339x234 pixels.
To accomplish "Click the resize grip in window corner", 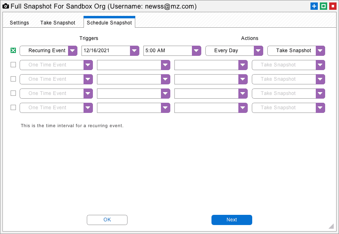I will point(331,226).
